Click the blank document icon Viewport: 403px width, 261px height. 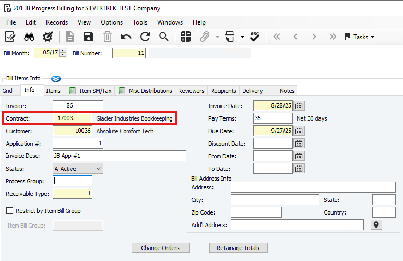pyautogui.click(x=69, y=37)
